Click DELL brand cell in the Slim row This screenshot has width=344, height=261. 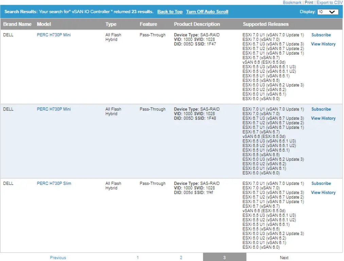(x=8, y=184)
